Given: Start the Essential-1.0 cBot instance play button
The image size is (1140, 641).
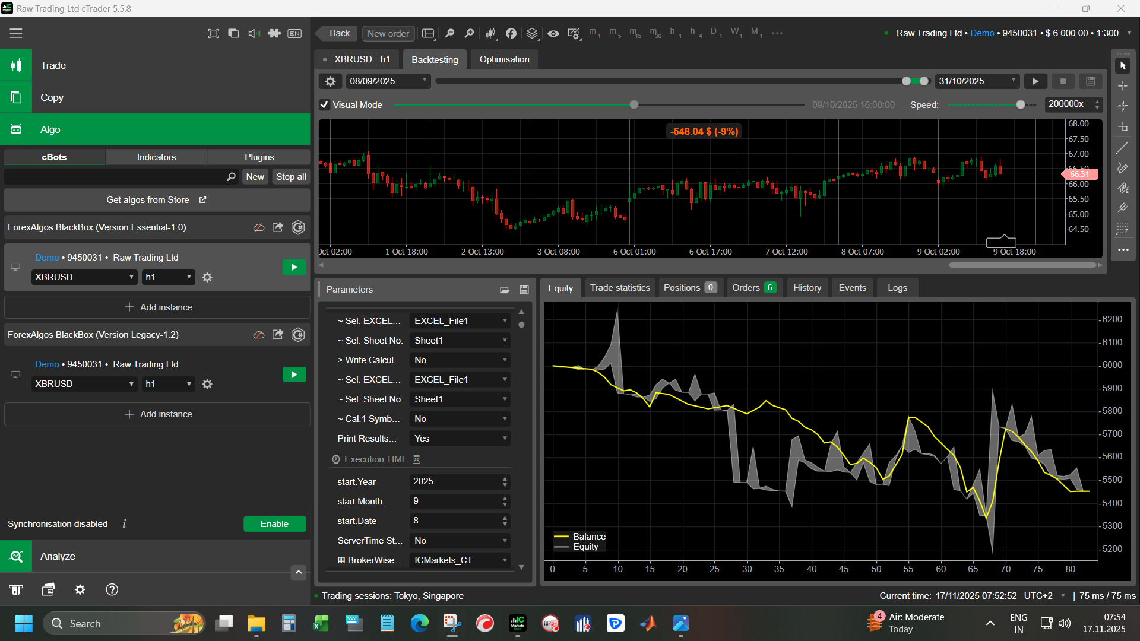Looking at the screenshot, I should point(294,267).
